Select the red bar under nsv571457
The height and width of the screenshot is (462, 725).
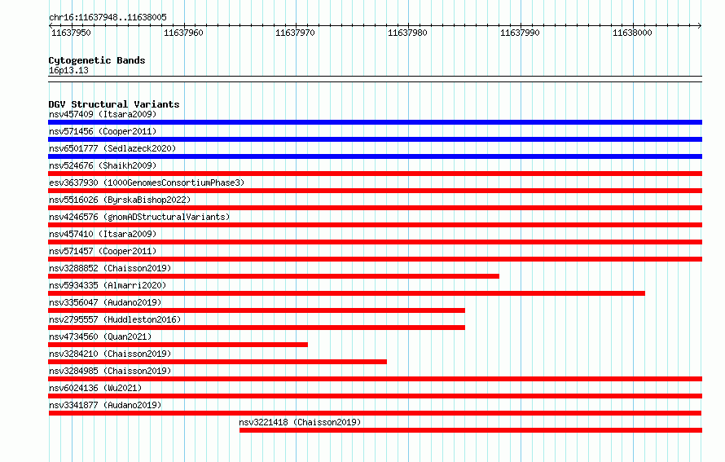click(x=375, y=259)
